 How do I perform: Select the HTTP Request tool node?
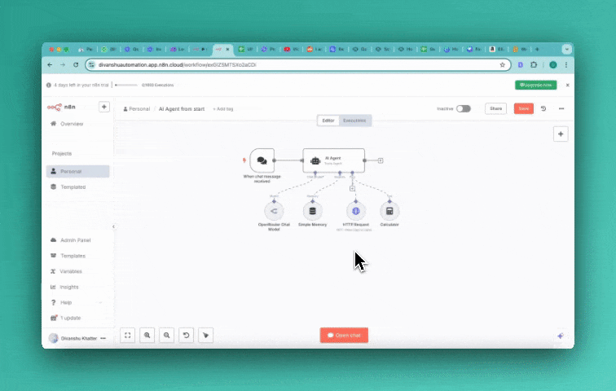(x=355, y=211)
